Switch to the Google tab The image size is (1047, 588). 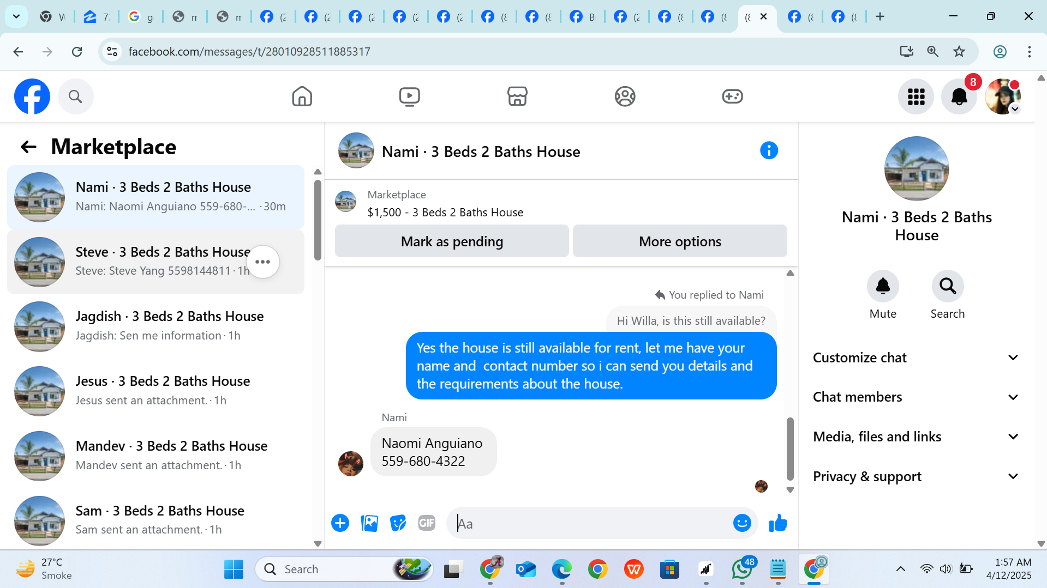pyautogui.click(x=140, y=16)
